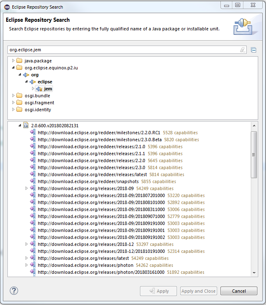Collapse the eclipse tree node
The height and width of the screenshot is (305, 266).
tap(26, 82)
